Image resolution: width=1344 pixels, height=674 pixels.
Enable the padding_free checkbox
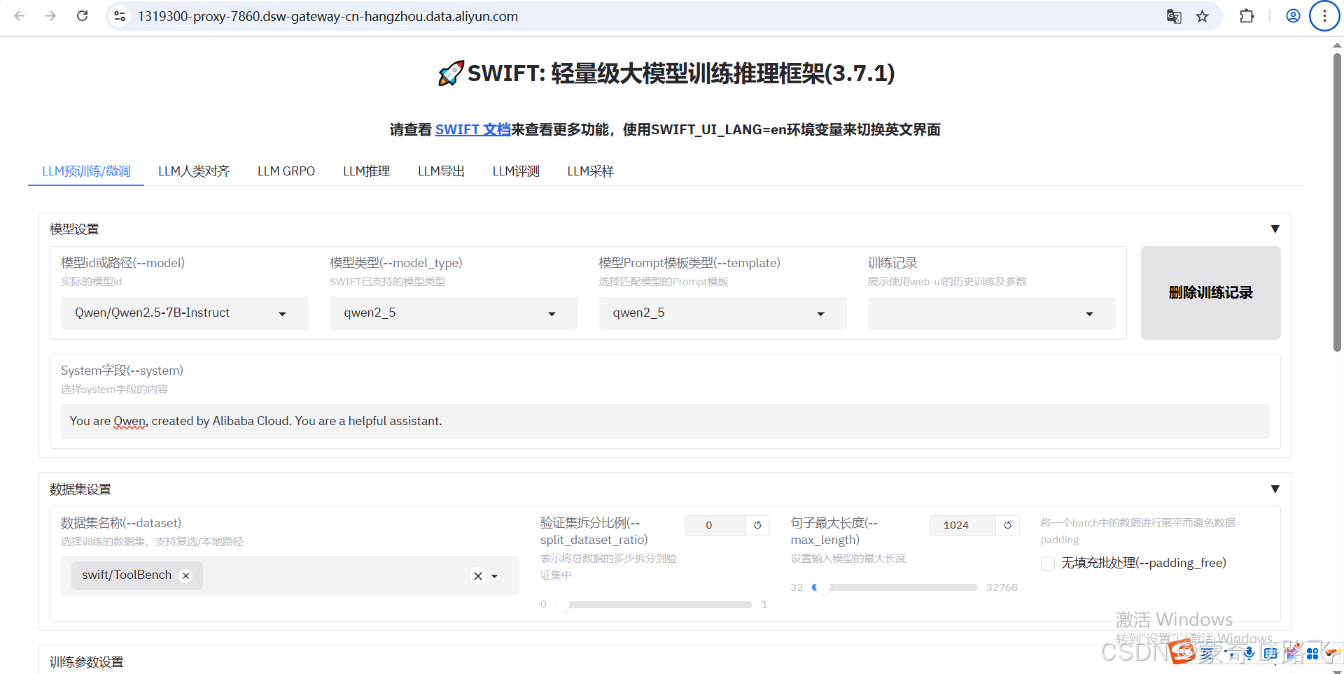pyautogui.click(x=1048, y=564)
